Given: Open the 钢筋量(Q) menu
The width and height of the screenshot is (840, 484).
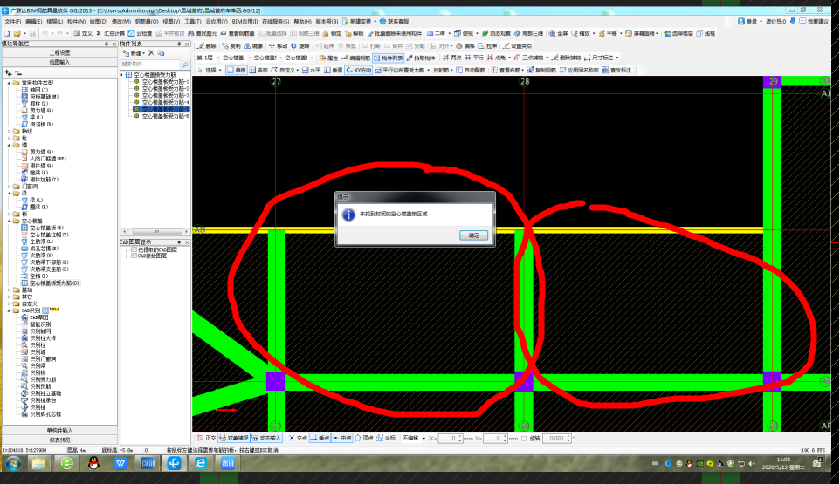Looking at the screenshot, I should click(147, 22).
